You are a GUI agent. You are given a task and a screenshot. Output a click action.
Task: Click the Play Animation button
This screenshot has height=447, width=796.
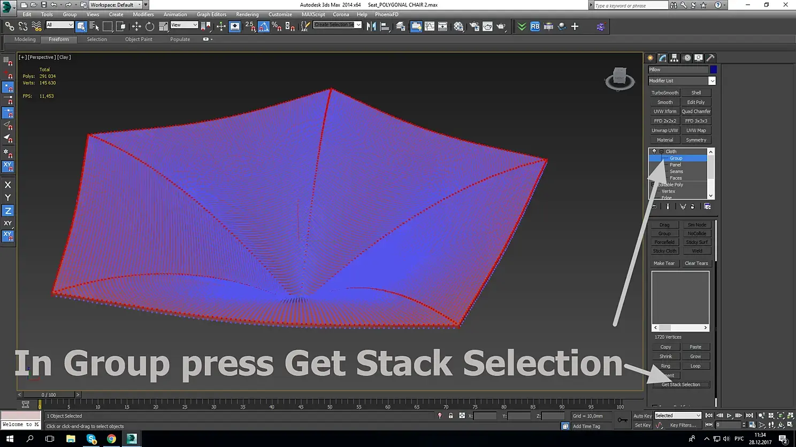pyautogui.click(x=729, y=415)
